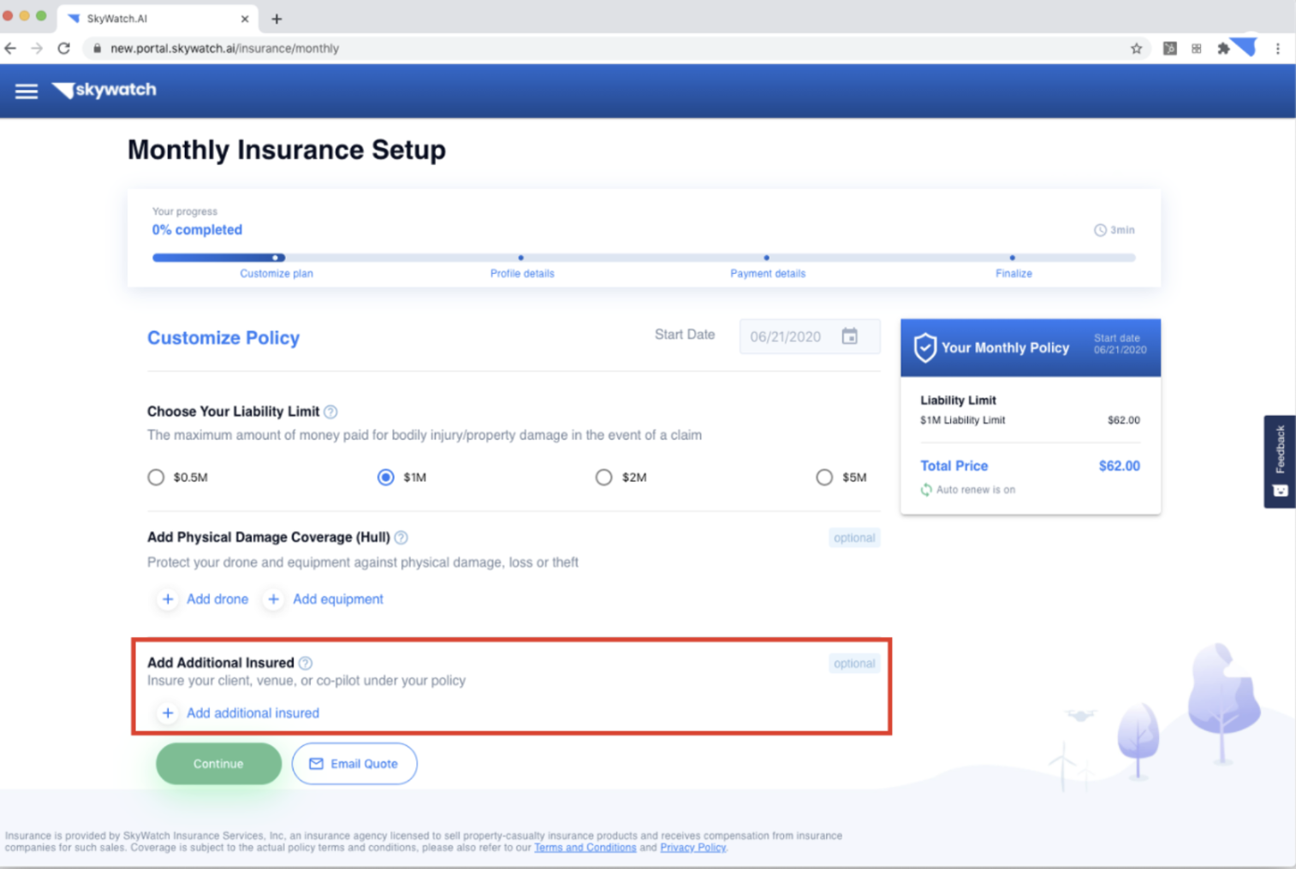1296x869 pixels.
Task: Go to Profile details step
Action: 521,273
